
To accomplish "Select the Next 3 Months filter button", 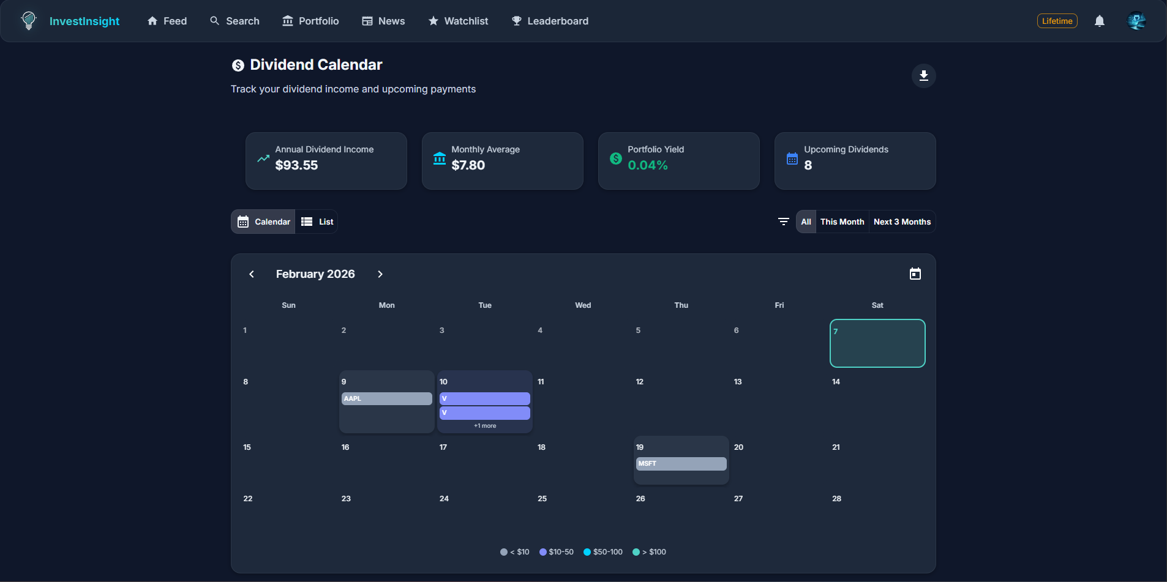I will [902, 221].
